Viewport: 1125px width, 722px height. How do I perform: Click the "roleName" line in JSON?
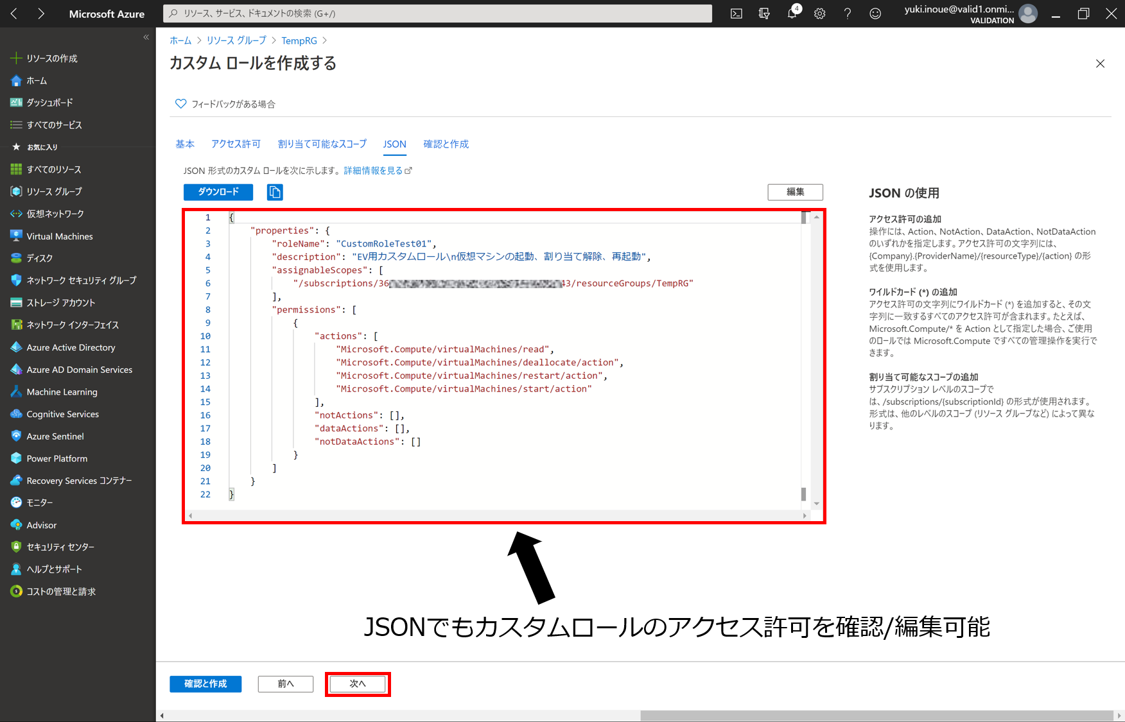click(354, 244)
